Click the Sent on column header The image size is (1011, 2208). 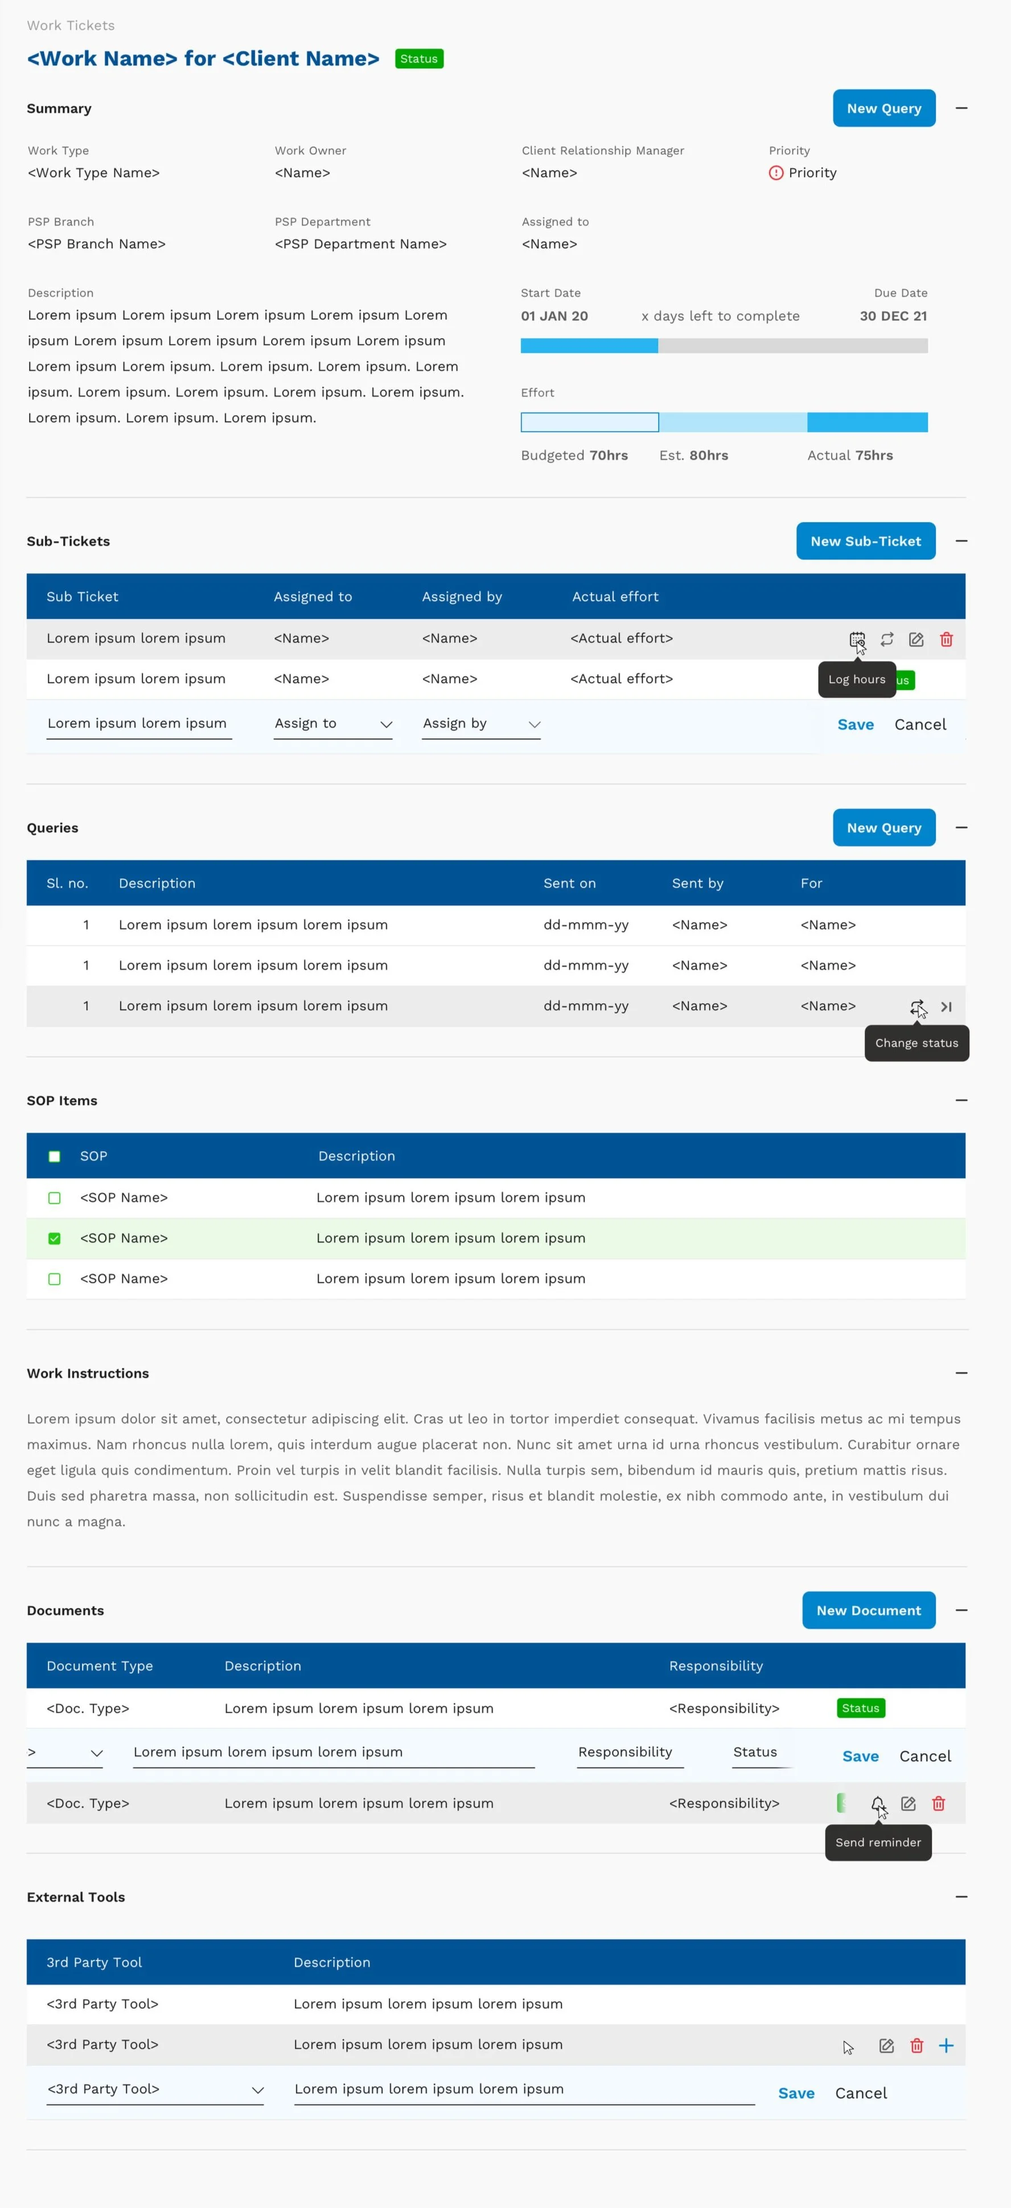point(569,884)
